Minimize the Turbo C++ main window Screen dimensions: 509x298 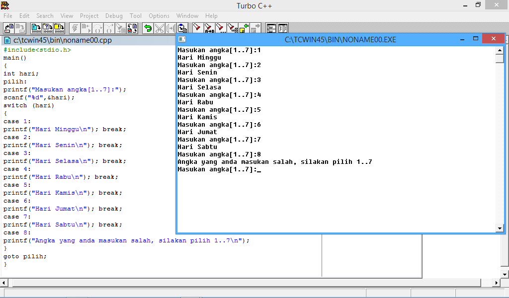(x=465, y=5)
